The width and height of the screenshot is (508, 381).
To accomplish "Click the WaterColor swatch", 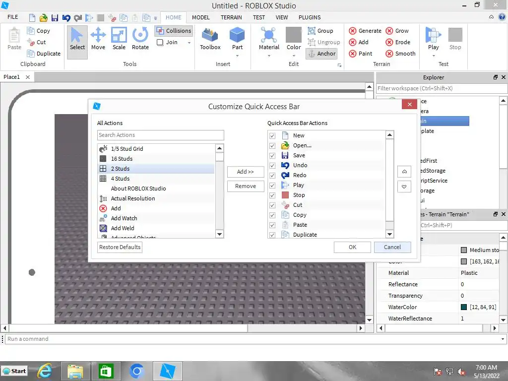I will tap(464, 307).
